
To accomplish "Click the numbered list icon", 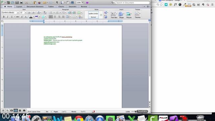I will [57, 13].
